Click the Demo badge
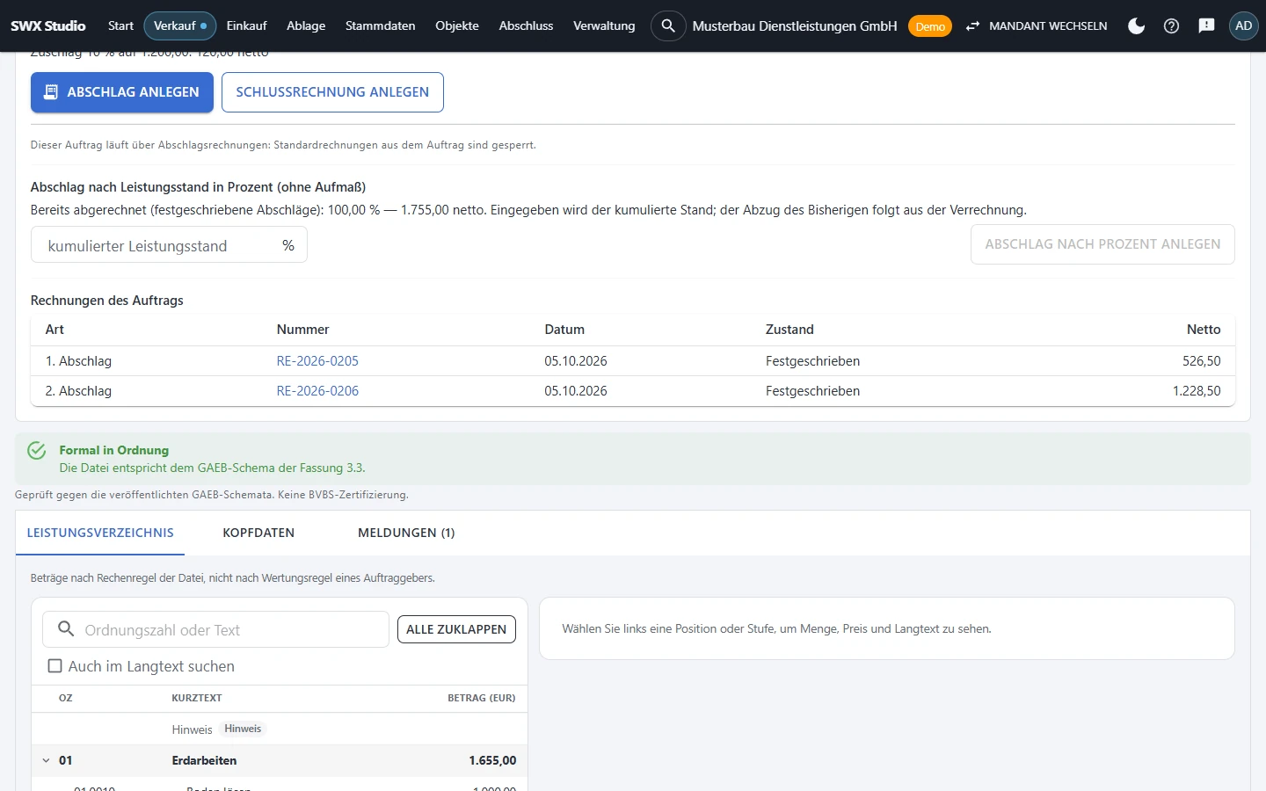This screenshot has width=1266, height=791. [929, 26]
